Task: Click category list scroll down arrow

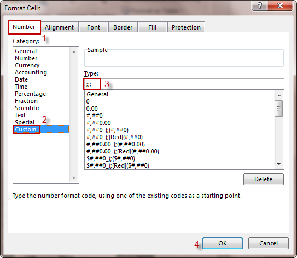Action: pos(74,178)
